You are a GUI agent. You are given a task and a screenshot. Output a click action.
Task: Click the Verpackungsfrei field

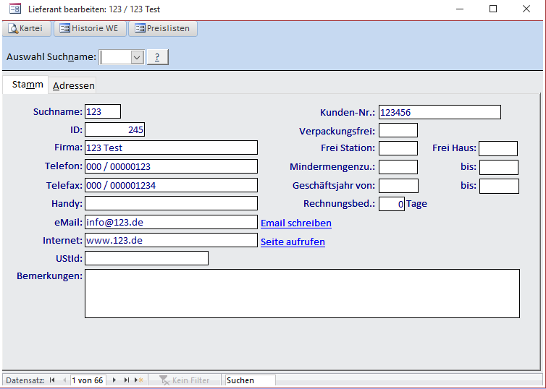coord(398,130)
